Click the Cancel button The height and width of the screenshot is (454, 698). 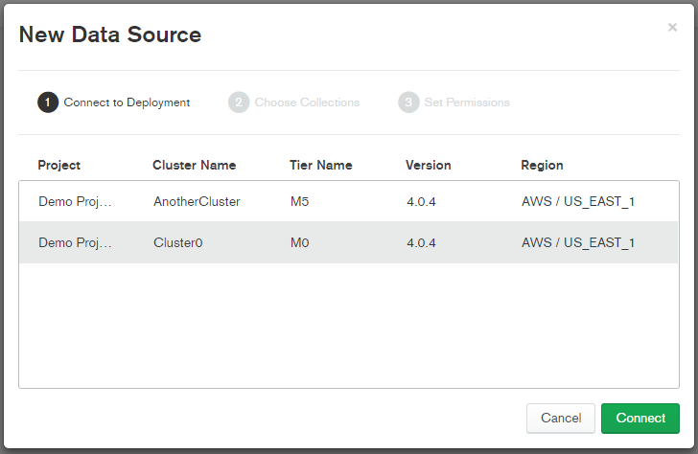pyautogui.click(x=561, y=418)
